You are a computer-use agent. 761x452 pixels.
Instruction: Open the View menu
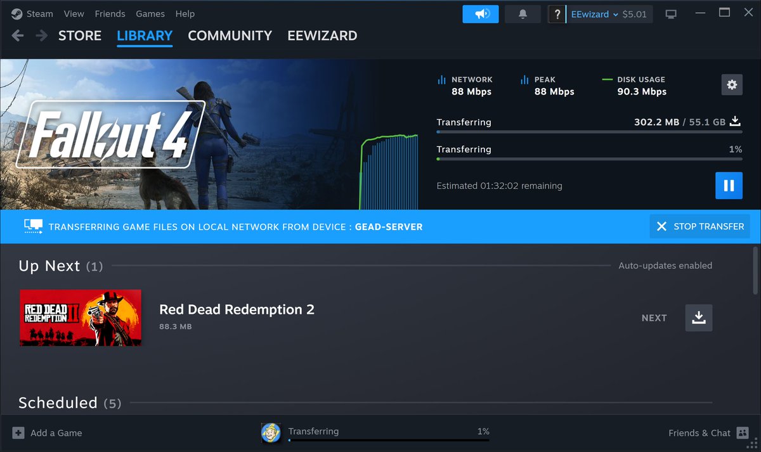pos(74,14)
